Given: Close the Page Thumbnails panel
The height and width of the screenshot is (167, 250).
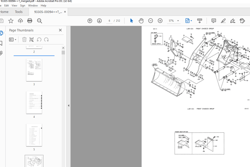Looking at the screenshot, I should click(60, 30).
